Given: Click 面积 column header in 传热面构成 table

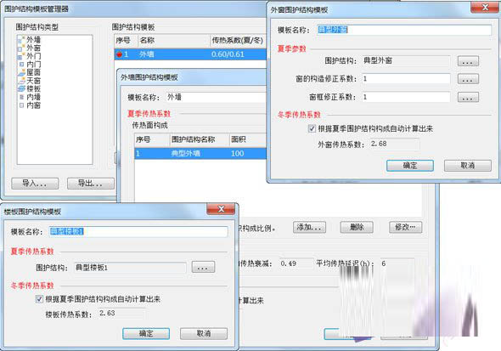Looking at the screenshot, I should pos(248,139).
